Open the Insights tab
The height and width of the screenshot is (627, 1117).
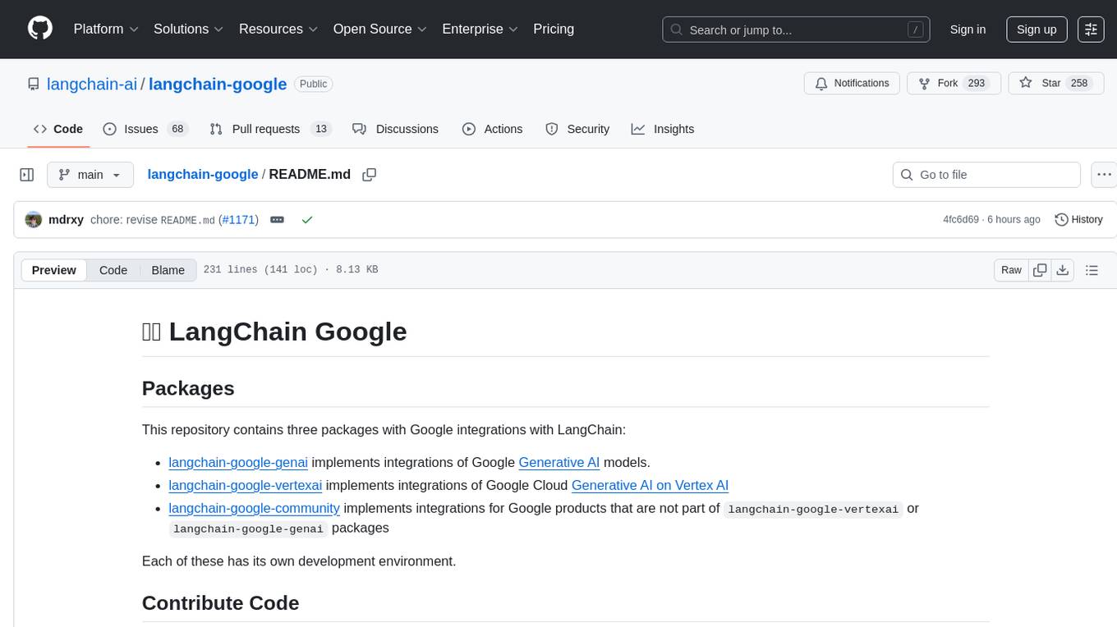point(663,129)
